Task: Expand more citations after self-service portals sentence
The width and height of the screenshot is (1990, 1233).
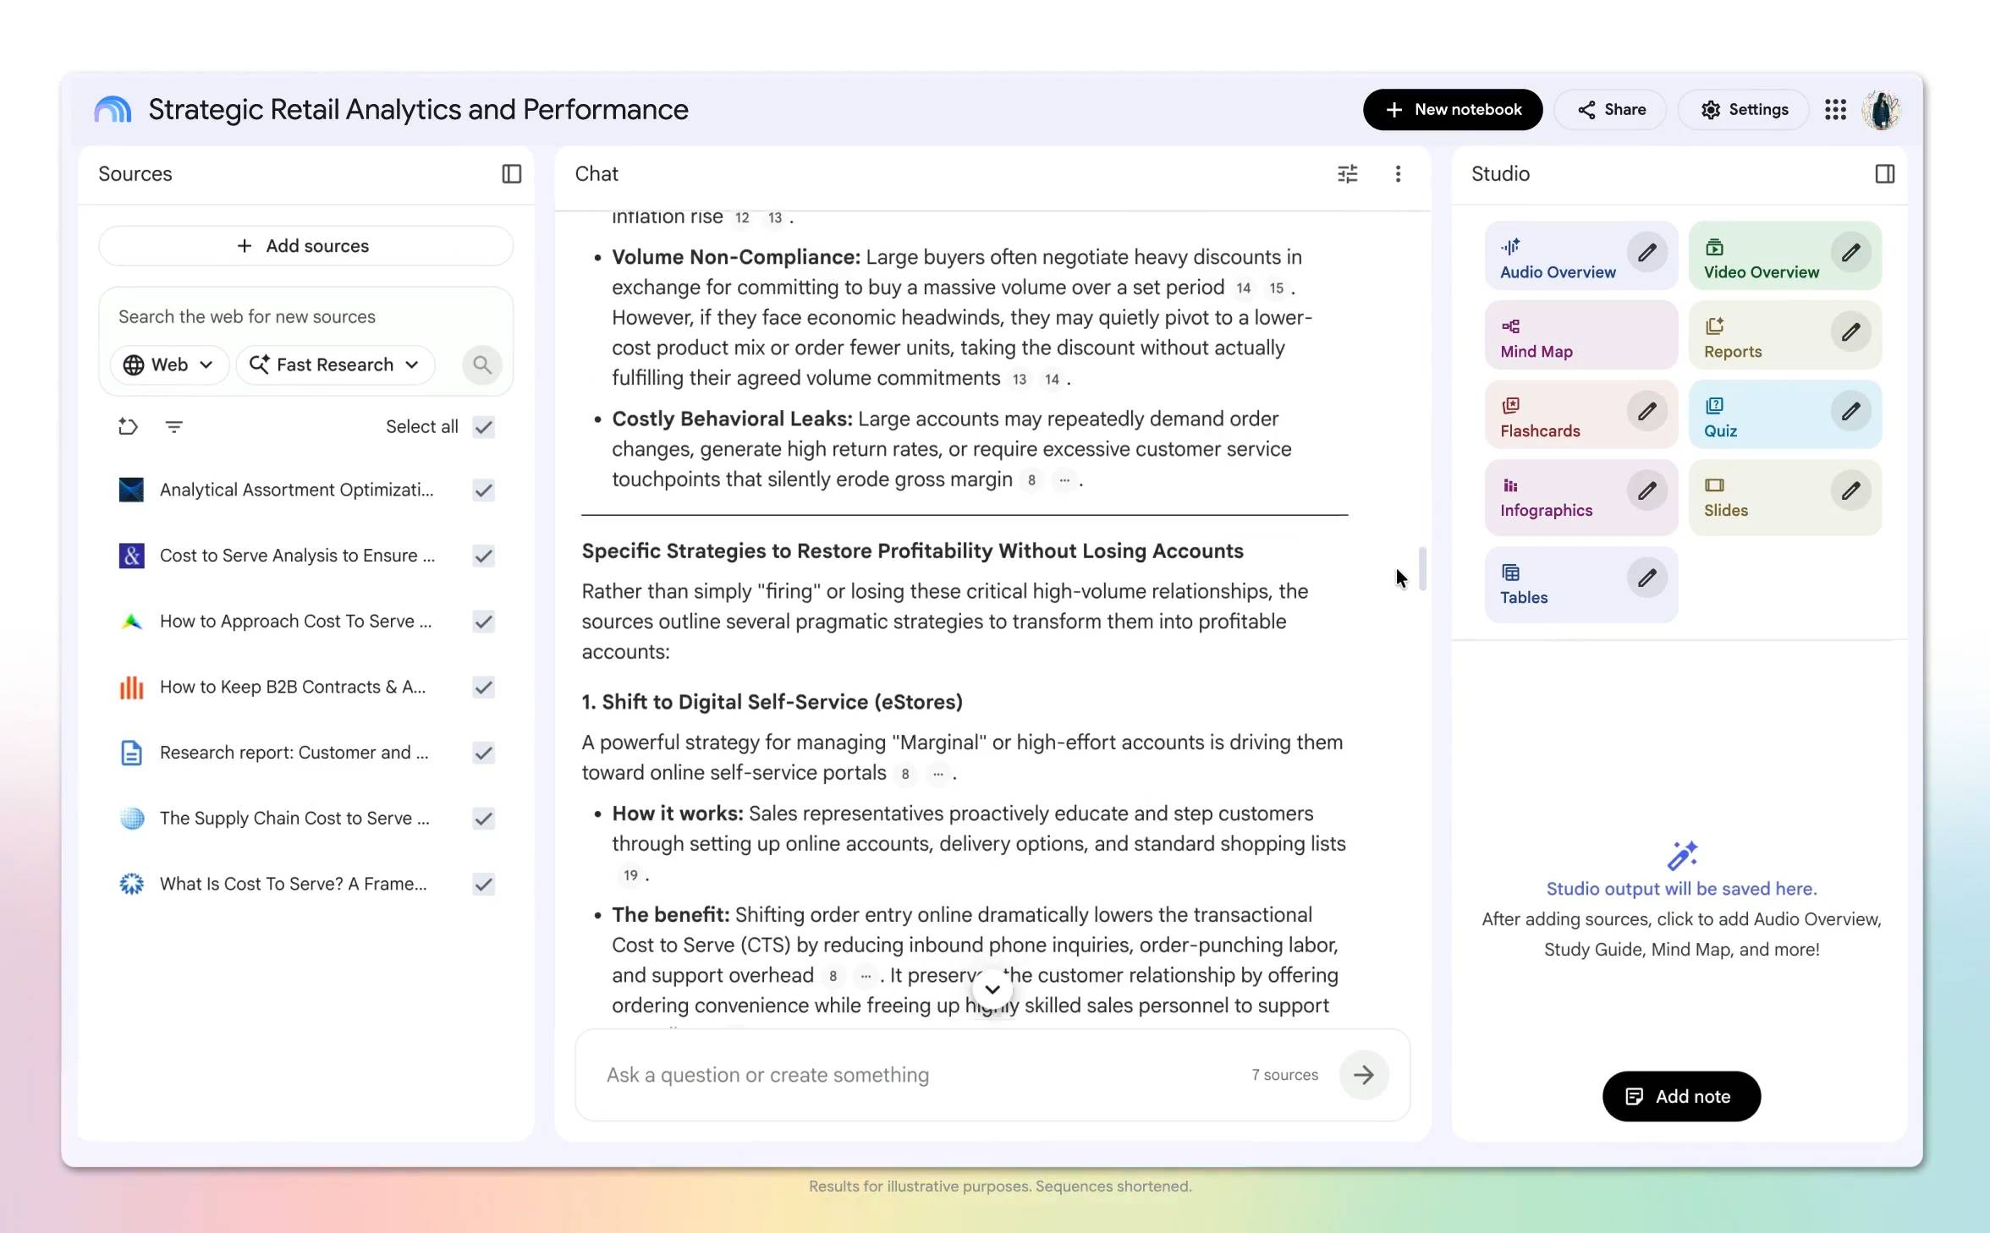Action: click(x=937, y=774)
